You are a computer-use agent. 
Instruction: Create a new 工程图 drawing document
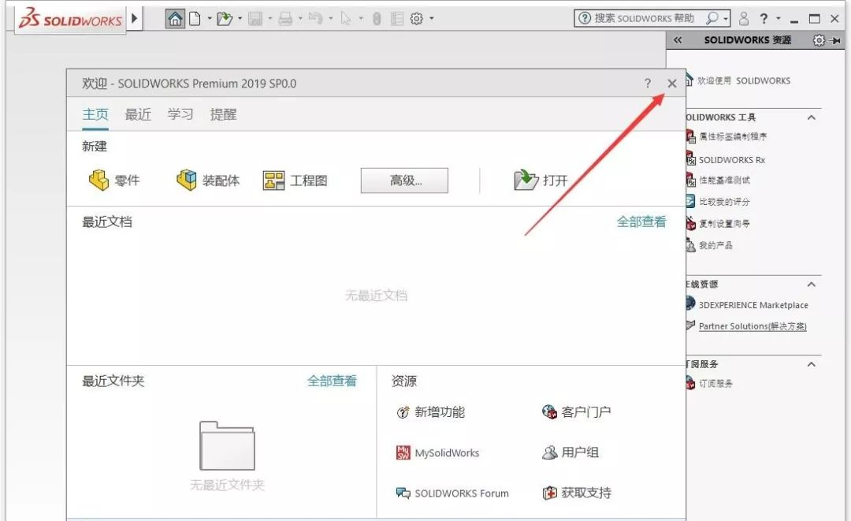[x=295, y=180]
